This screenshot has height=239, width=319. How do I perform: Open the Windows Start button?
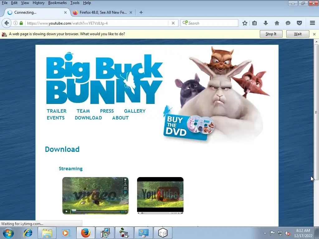point(8,233)
